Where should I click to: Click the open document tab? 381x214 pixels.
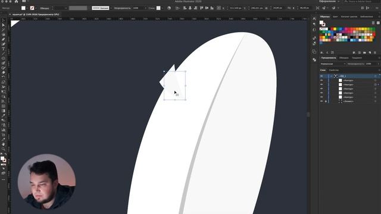coord(36,14)
